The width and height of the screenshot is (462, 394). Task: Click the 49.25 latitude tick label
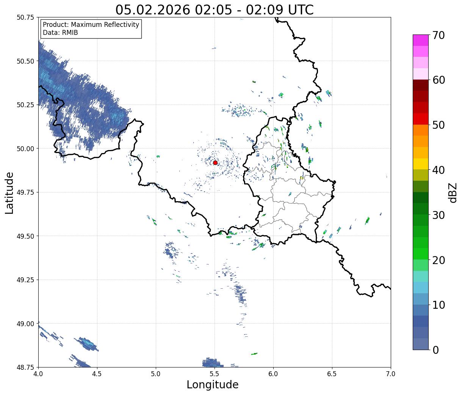coord(25,280)
